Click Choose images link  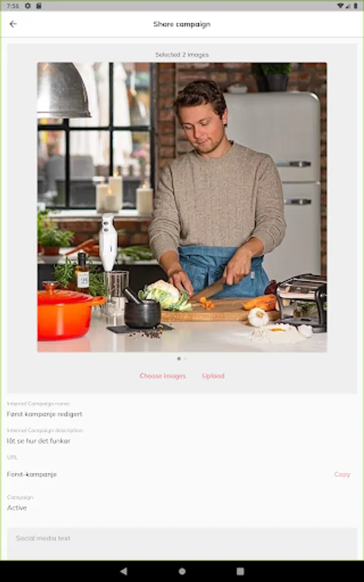tap(162, 376)
